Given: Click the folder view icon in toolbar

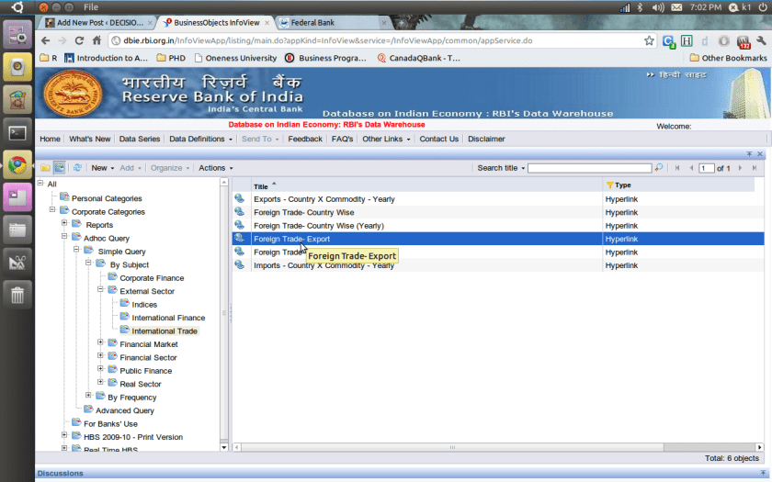Looking at the screenshot, I should tap(45, 168).
